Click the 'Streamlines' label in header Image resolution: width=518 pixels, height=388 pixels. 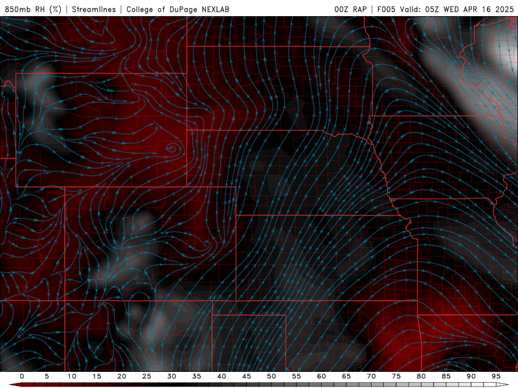click(x=94, y=9)
